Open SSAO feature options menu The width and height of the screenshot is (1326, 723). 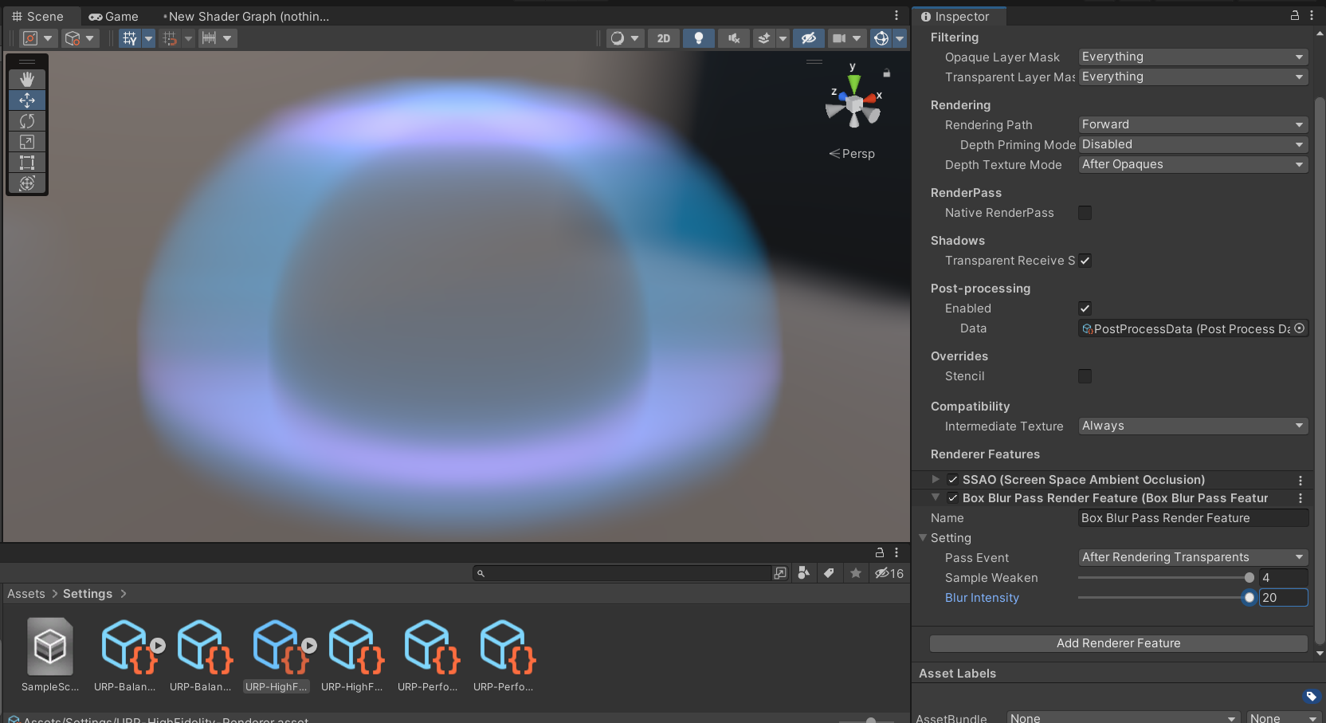click(x=1300, y=480)
